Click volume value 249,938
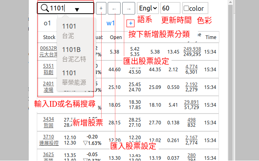This screenshot has height=161, width=259. 192,49
